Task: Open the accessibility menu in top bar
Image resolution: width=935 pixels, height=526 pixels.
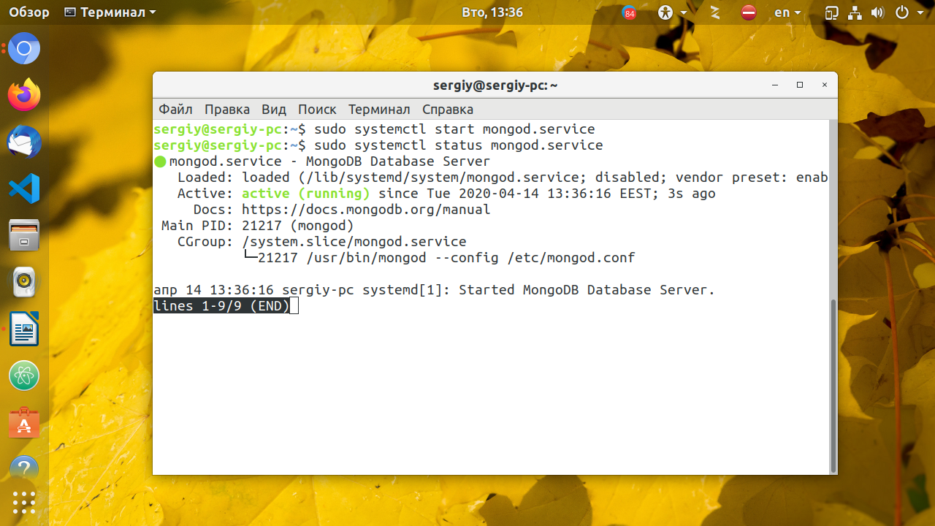Action: pos(672,12)
